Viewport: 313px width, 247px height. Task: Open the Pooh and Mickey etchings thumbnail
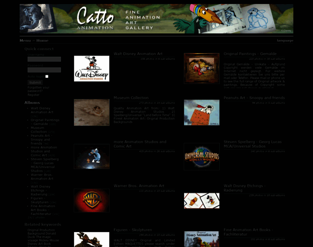point(202,200)
